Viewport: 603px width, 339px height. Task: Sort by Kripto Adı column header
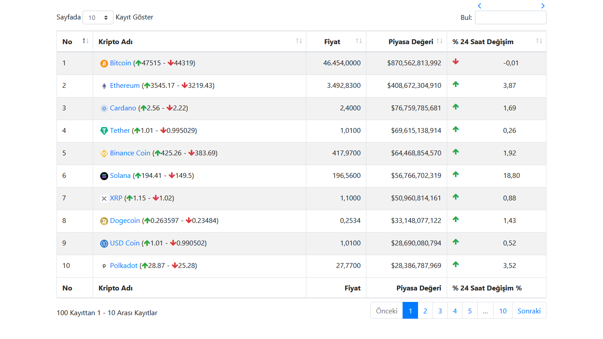tap(200, 41)
